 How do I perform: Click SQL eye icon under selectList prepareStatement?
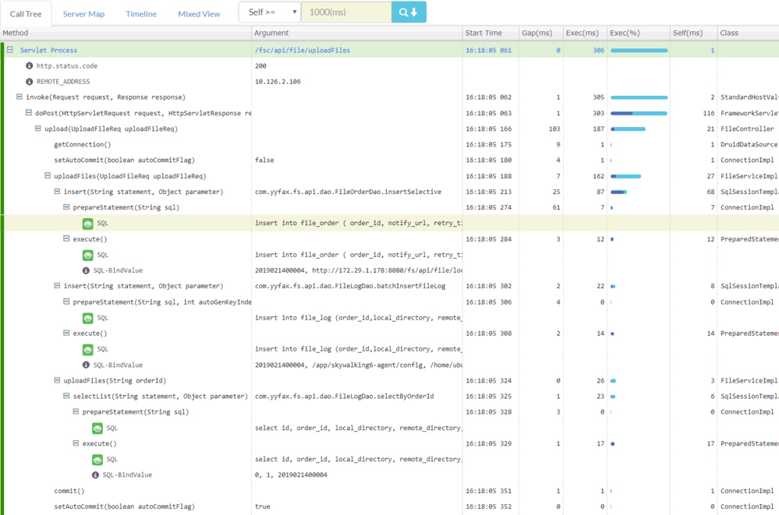click(x=97, y=428)
